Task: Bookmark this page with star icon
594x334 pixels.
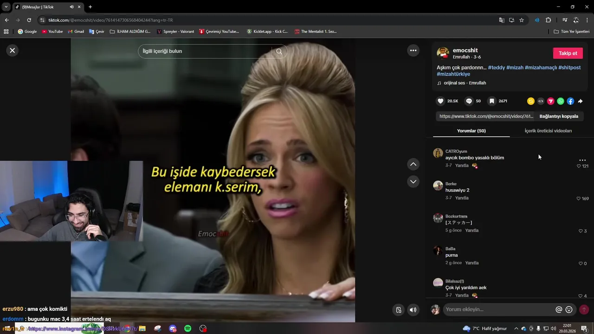Action: click(522, 20)
